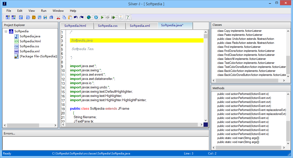Click the orange Open Project folder icon
The height and width of the screenshot is (158, 293).
(x=34, y=17)
